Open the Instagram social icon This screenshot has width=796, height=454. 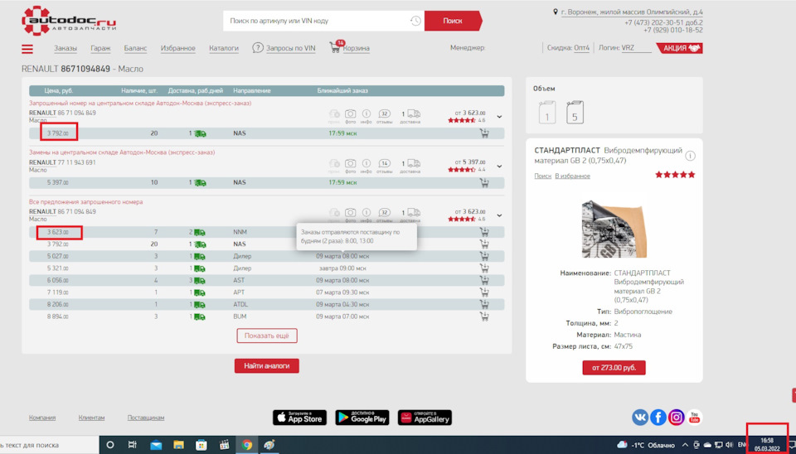(x=677, y=418)
